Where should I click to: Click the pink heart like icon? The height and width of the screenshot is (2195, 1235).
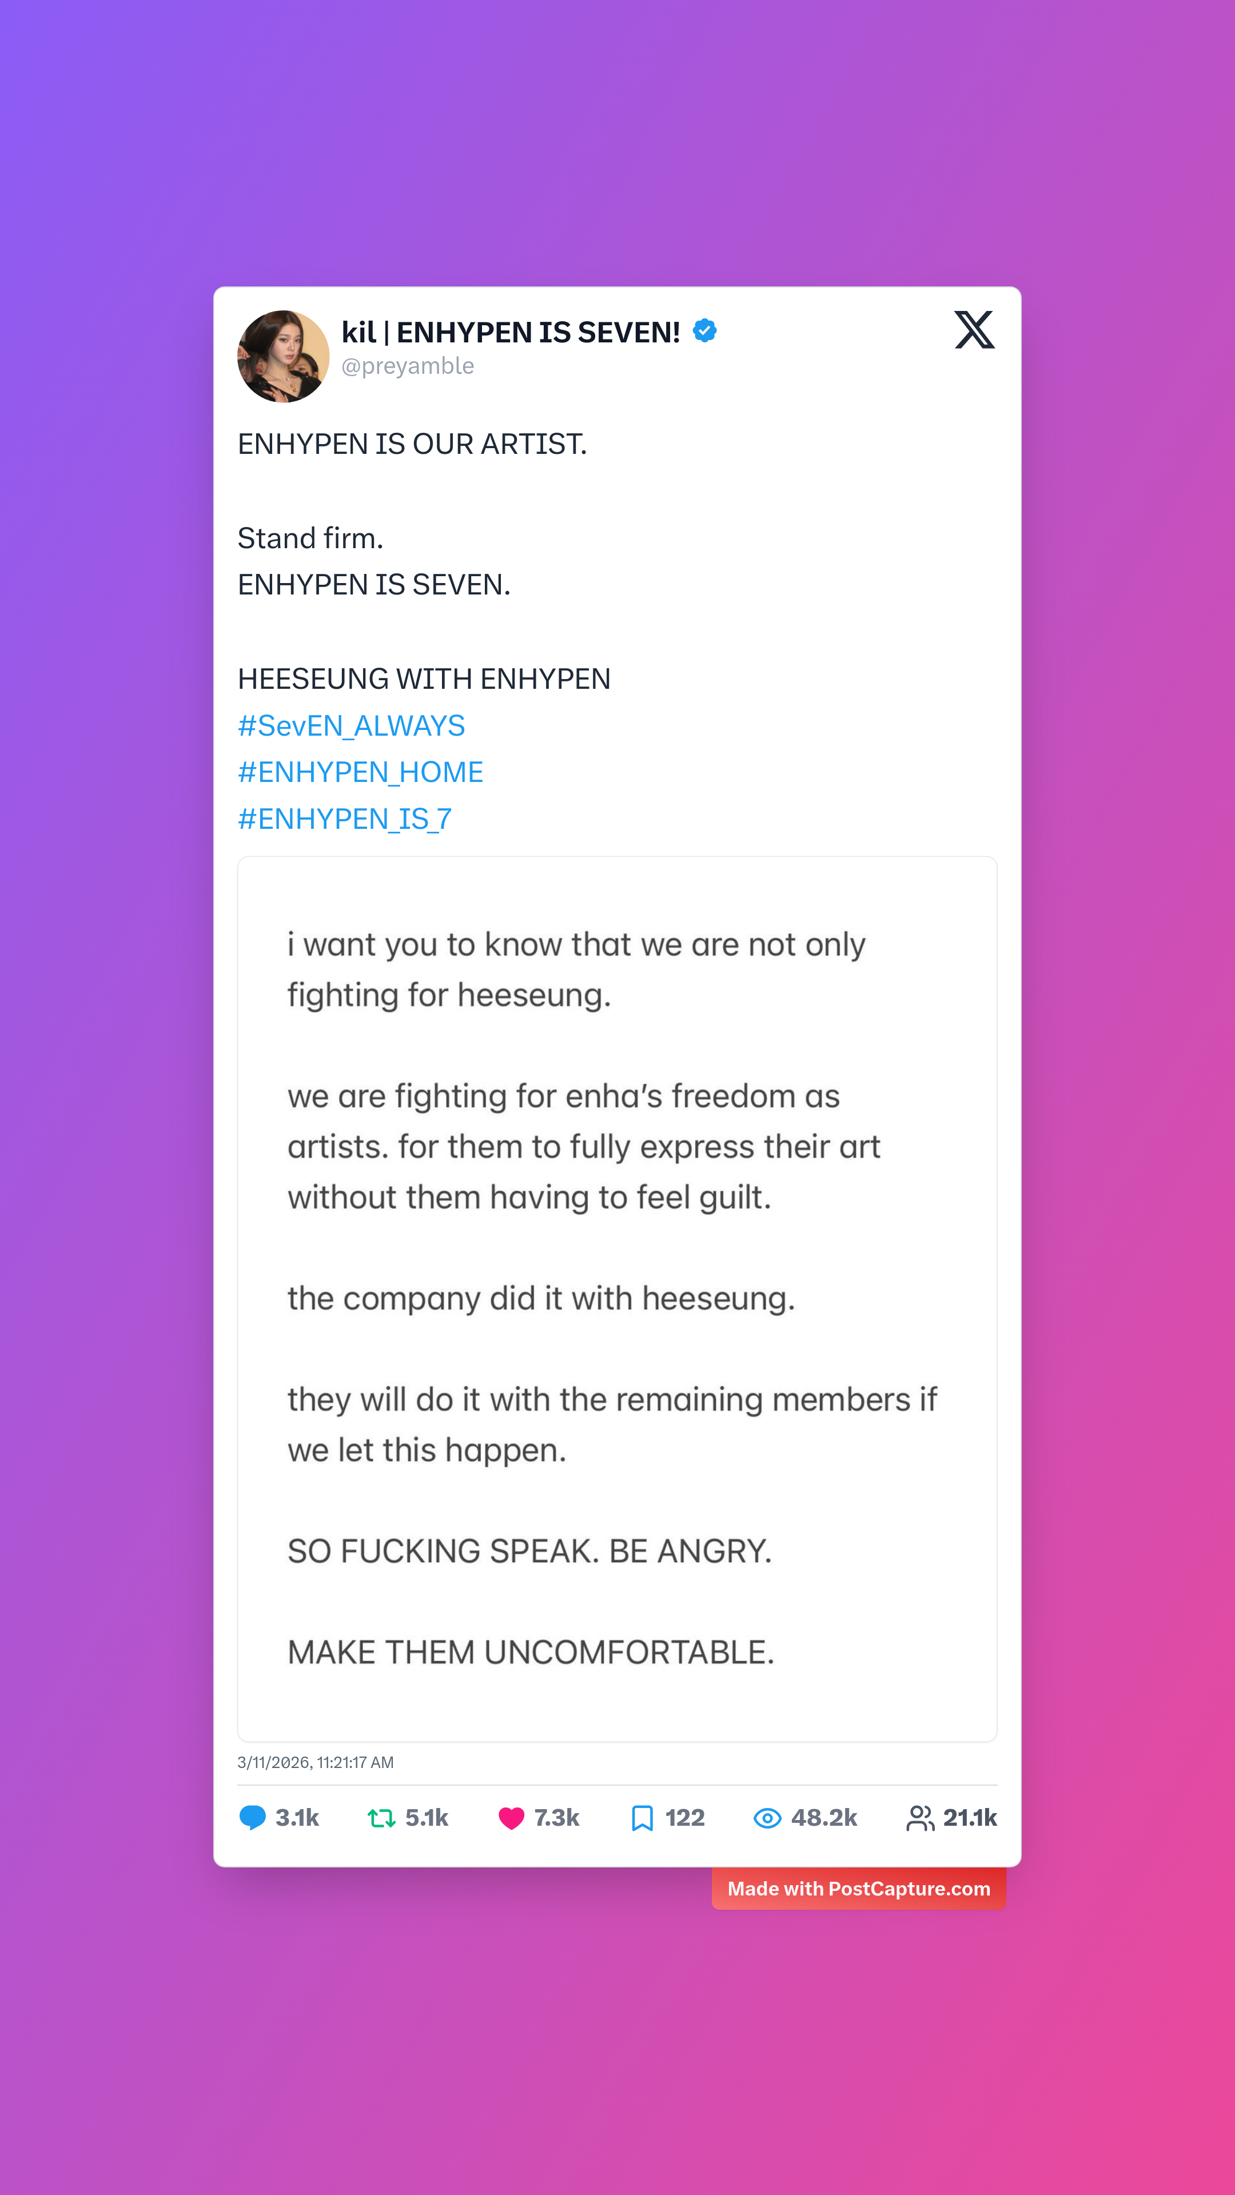[511, 1818]
